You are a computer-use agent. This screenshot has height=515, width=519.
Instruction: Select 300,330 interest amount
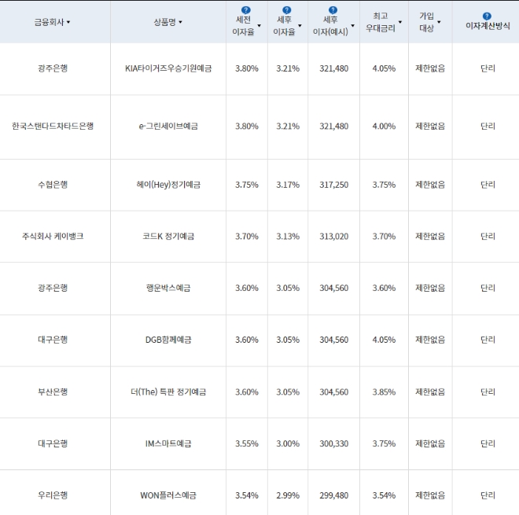point(333,443)
